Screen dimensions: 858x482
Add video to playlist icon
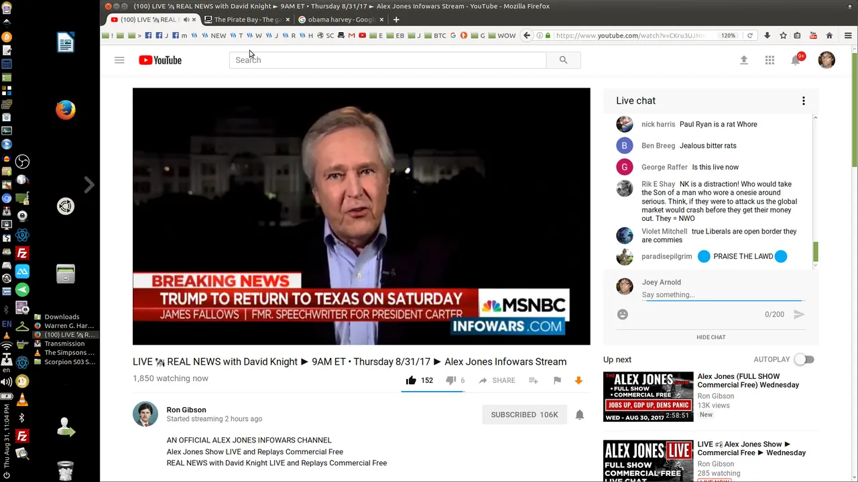pyautogui.click(x=533, y=380)
